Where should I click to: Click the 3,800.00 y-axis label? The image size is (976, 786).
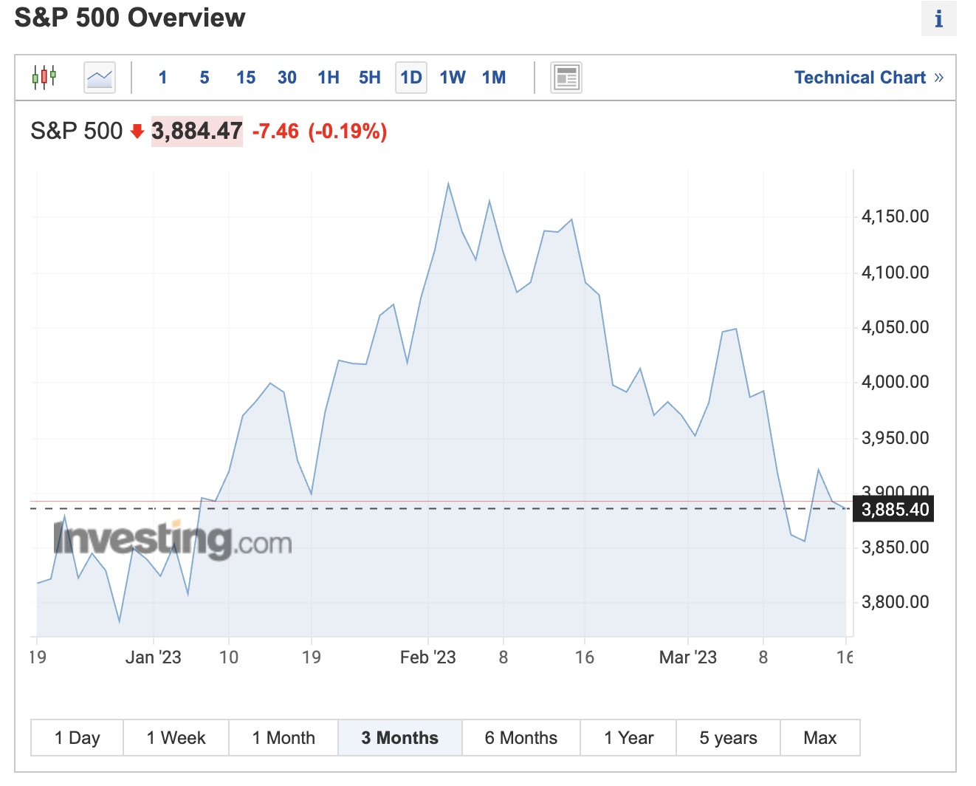tap(896, 602)
